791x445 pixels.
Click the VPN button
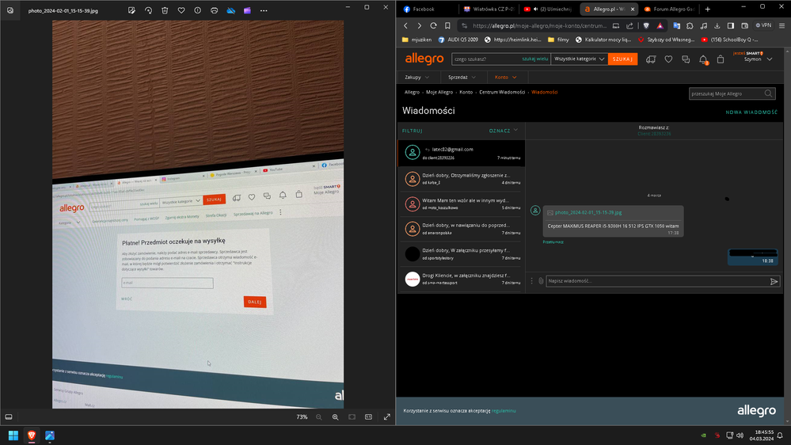[x=763, y=25]
